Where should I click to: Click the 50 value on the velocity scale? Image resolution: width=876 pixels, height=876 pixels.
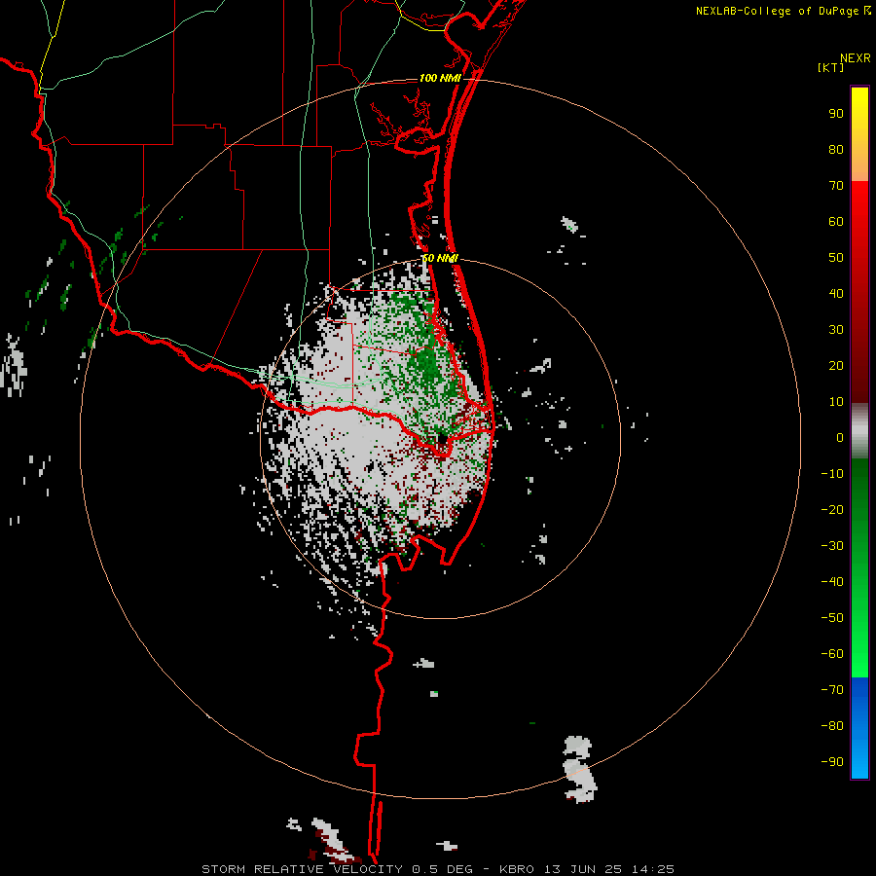click(x=836, y=258)
